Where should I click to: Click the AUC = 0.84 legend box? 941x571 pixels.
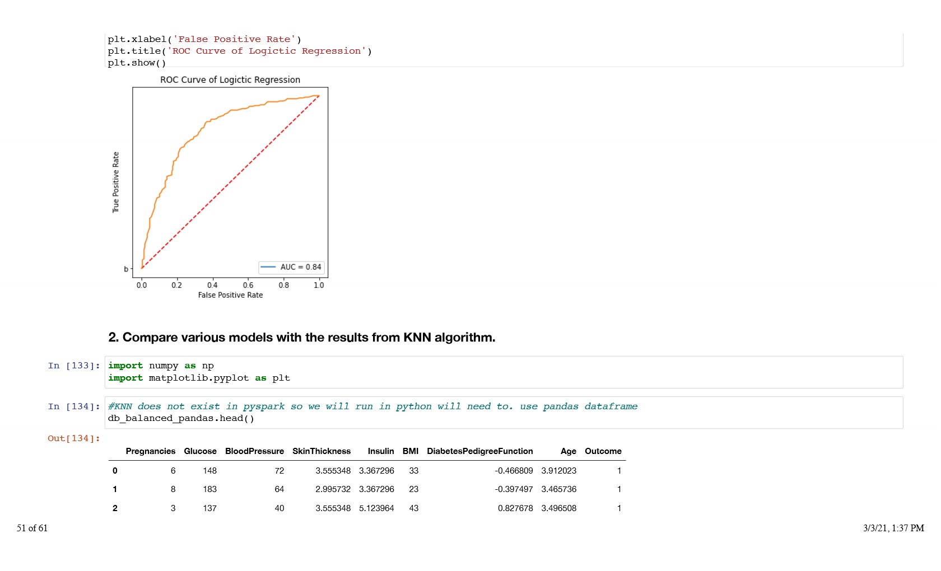pyautogui.click(x=291, y=267)
